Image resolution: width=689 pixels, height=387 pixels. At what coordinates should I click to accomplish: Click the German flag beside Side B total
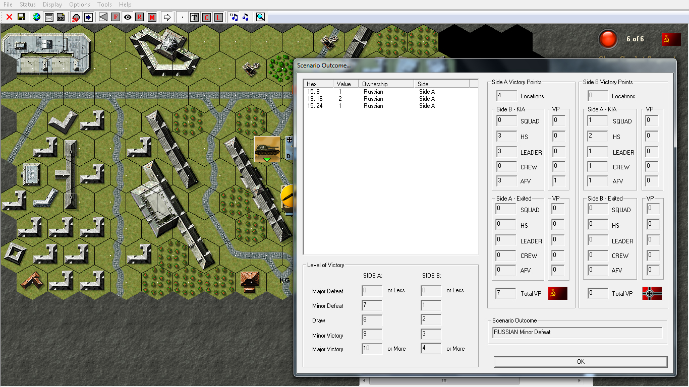[x=652, y=293]
